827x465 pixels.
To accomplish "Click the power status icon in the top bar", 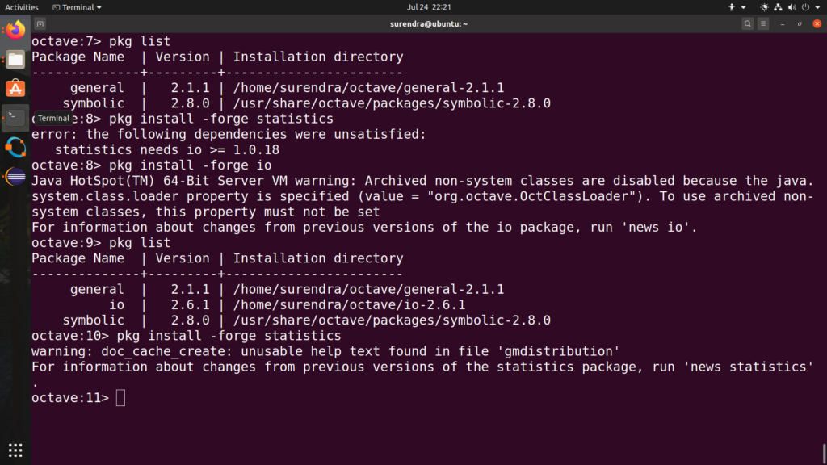I will point(806,7).
